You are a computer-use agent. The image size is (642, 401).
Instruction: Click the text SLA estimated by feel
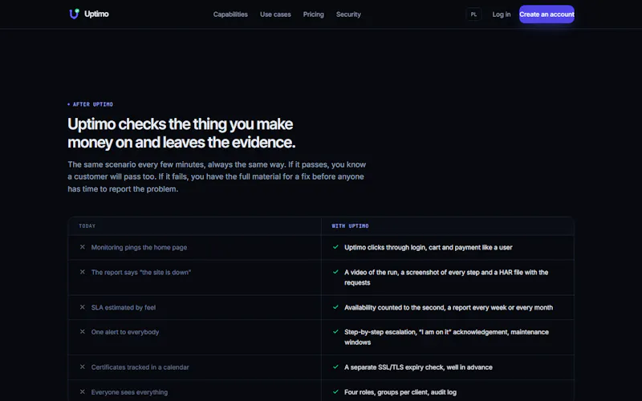coord(124,307)
